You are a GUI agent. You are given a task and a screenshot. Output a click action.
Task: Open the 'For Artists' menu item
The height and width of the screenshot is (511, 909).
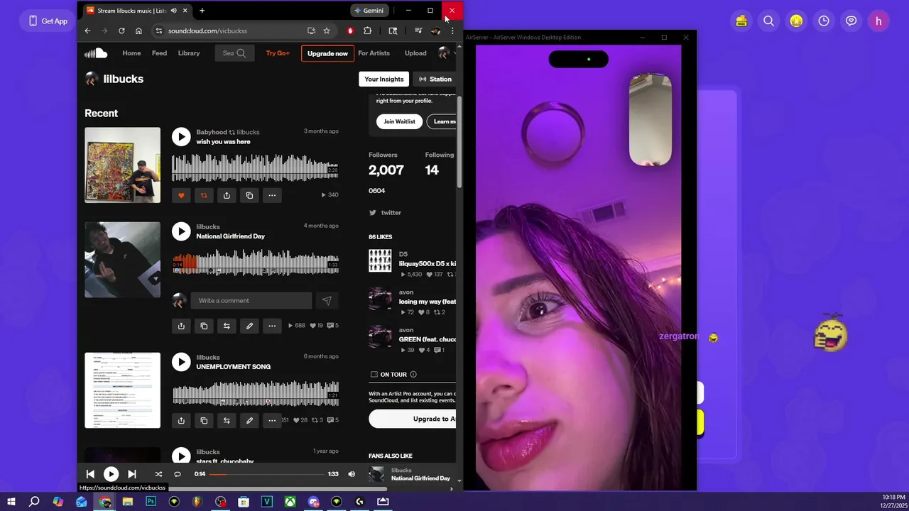tap(374, 53)
